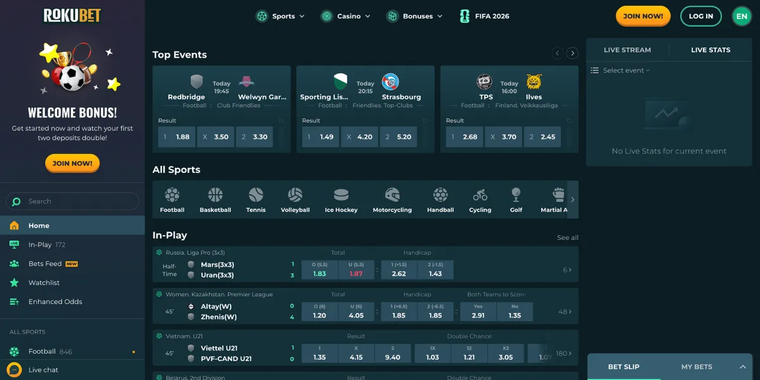The image size is (760, 380).
Task: Expand the Bet Slip panel chevron
Action: [742, 367]
